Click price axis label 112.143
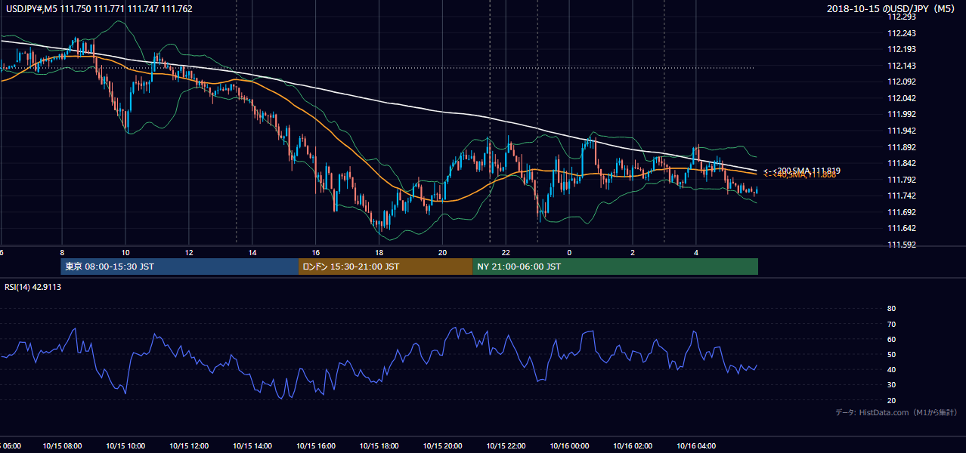The height and width of the screenshot is (453, 966). [903, 66]
